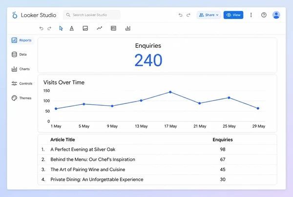This screenshot has width=293, height=197.
Task: Insert an image using image icon
Action: [x=85, y=28]
